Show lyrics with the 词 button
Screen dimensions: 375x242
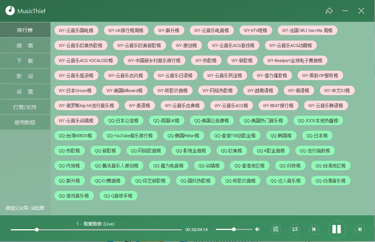click(x=276, y=229)
